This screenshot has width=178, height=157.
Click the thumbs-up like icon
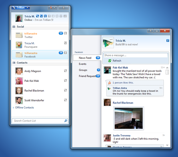pyautogui.click(x=109, y=83)
